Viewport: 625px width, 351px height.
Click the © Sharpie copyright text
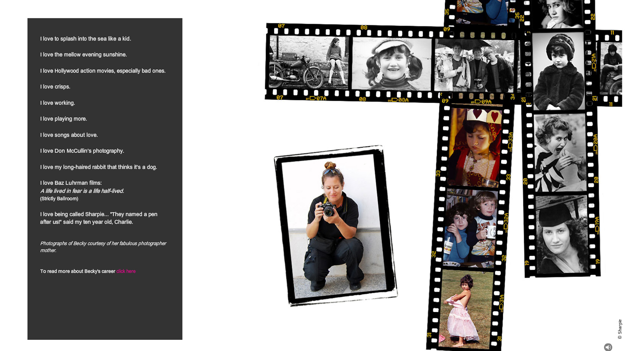pyautogui.click(x=620, y=329)
